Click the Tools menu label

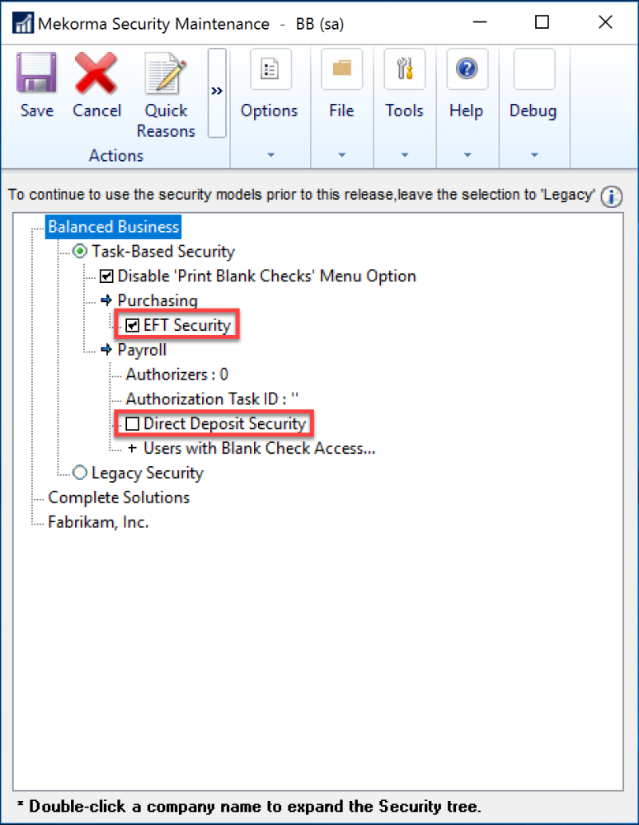coord(405,111)
